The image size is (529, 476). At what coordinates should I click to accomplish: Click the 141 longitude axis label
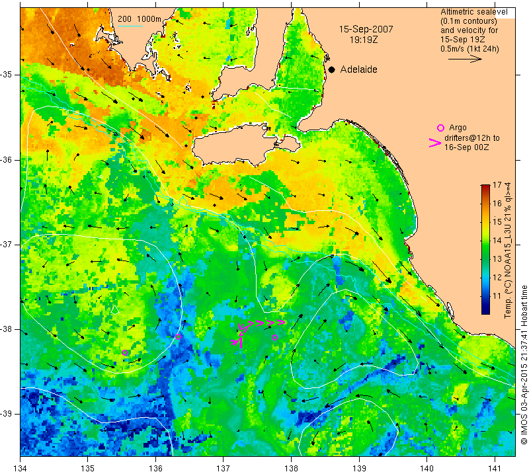tap(495, 468)
